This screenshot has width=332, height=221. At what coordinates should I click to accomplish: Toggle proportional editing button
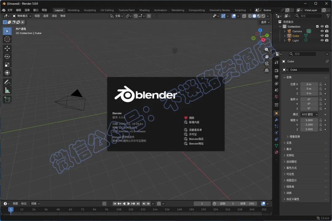click(x=149, y=16)
